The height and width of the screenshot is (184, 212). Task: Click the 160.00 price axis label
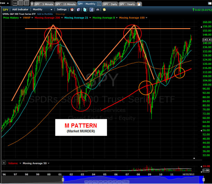(x=207, y=22)
